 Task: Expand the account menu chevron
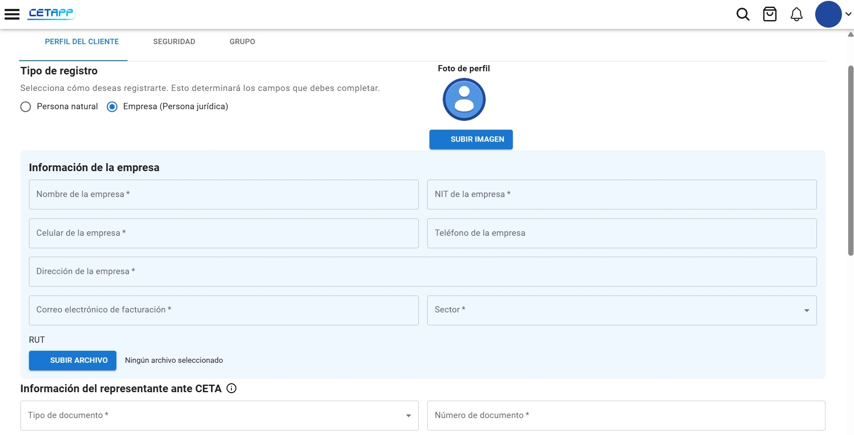(x=848, y=14)
